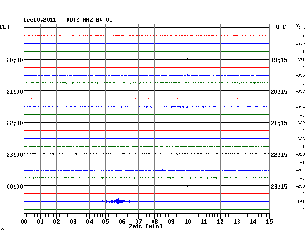Click the station title ROTZ HHZ BW 01
Viewport: 307px width, 234px height.
point(89,20)
